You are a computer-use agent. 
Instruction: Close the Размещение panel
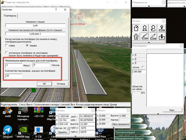pos(181,46)
